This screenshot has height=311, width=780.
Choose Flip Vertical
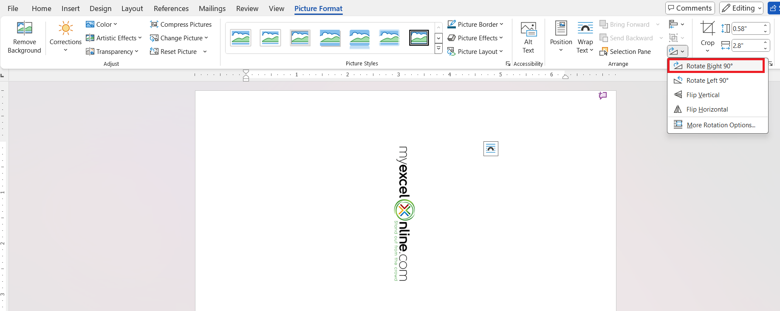[x=718, y=95]
